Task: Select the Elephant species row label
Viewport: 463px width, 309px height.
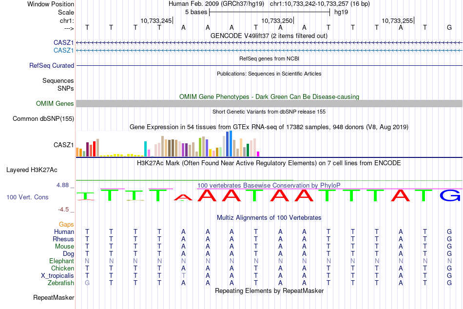Action: [62, 261]
